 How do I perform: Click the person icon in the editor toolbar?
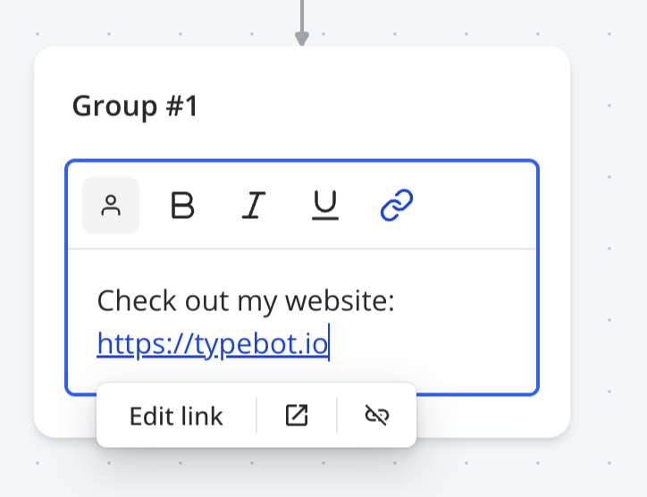pos(111,206)
